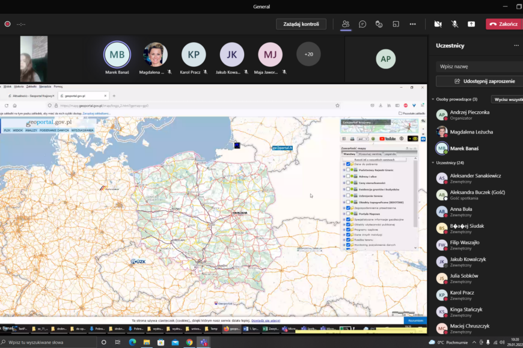Click the share content icon

471,24
